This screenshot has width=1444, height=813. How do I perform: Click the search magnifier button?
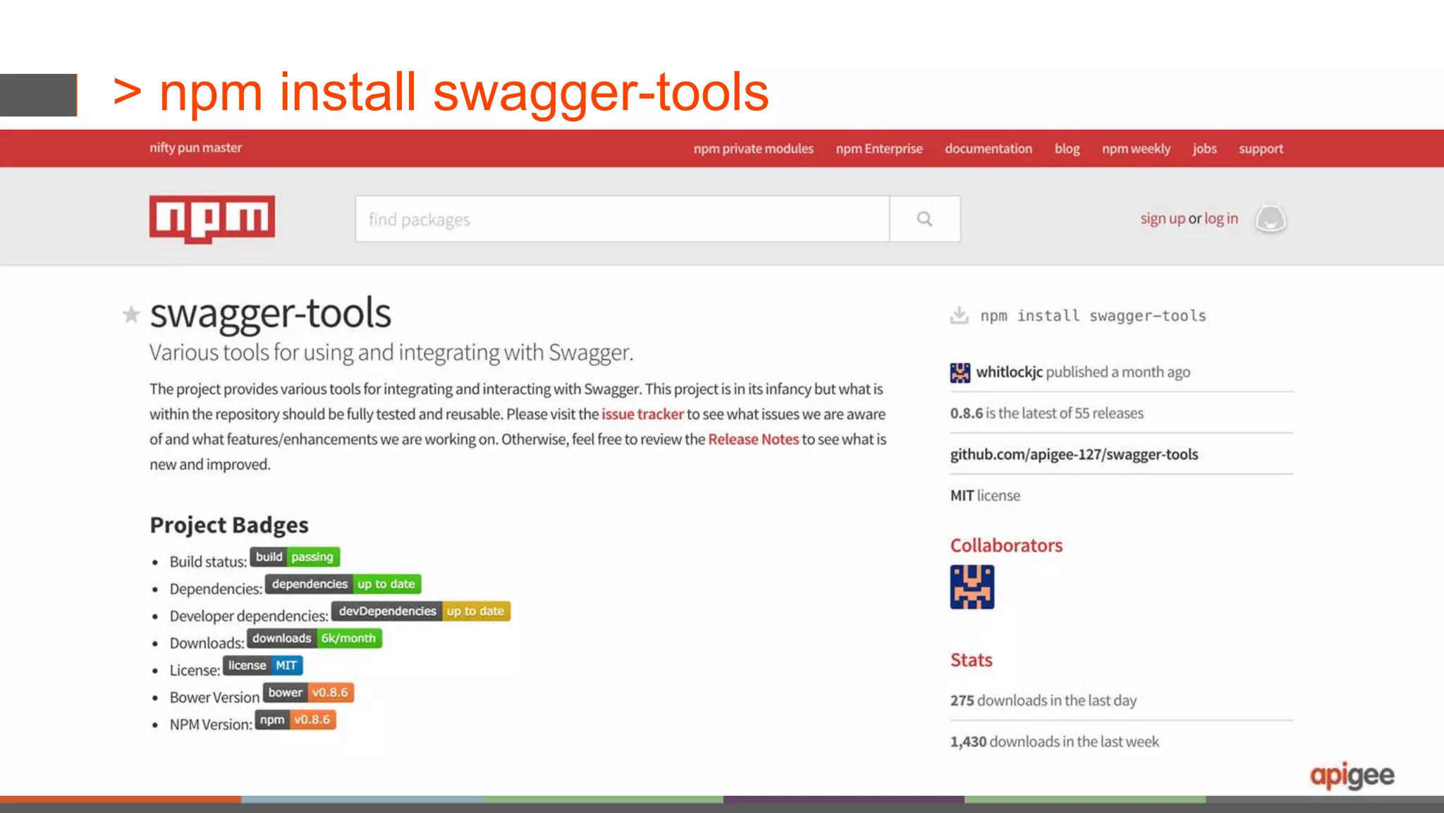point(924,219)
